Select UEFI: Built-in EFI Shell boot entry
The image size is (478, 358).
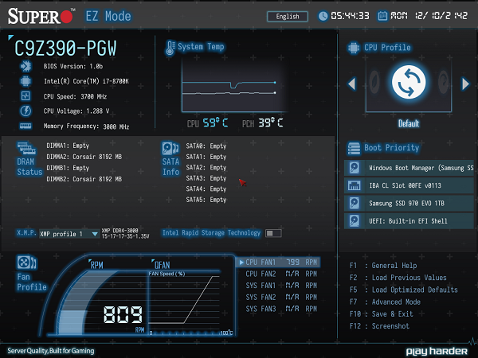pos(409,220)
